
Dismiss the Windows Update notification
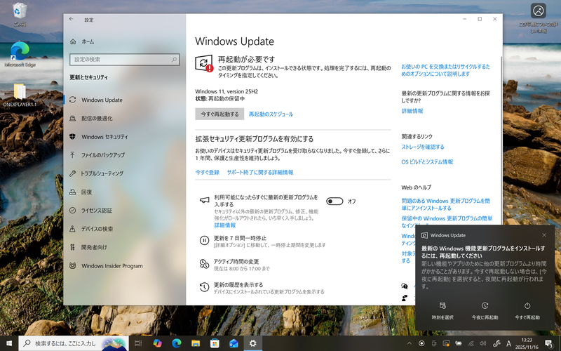pos(544,235)
